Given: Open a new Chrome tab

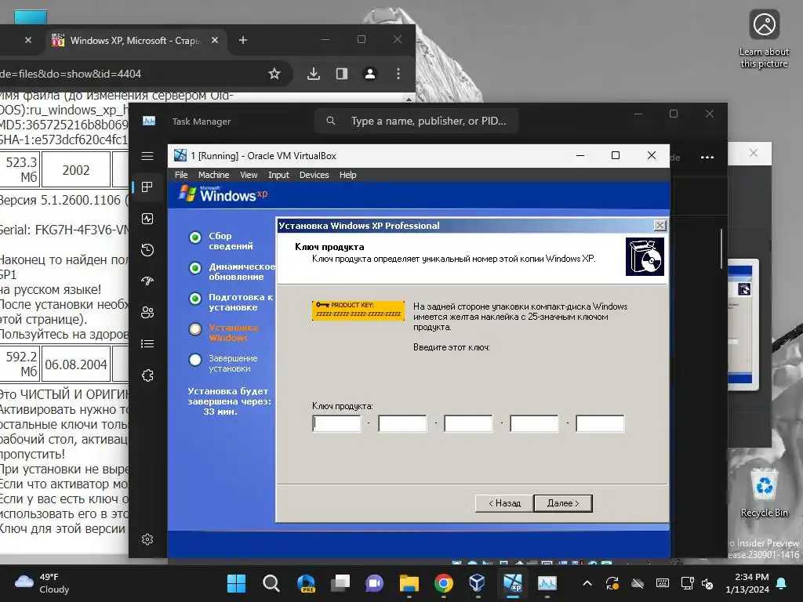Looking at the screenshot, I should 243,40.
